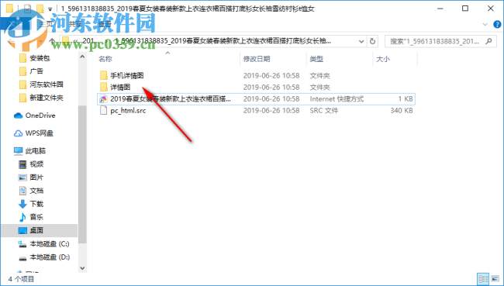Open 新建文件夹 in sidebar
This screenshot has width=504, height=286.
[41, 98]
